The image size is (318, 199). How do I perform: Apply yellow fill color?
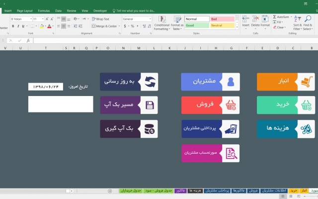(42, 26)
